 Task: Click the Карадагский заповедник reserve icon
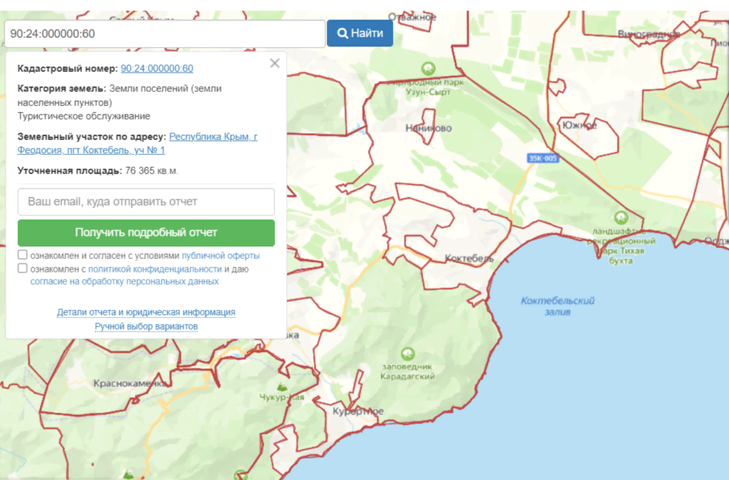coord(407,354)
